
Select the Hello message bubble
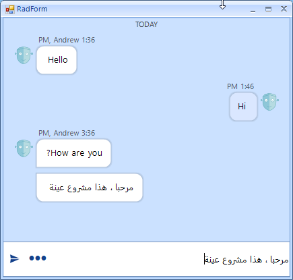click(x=57, y=60)
